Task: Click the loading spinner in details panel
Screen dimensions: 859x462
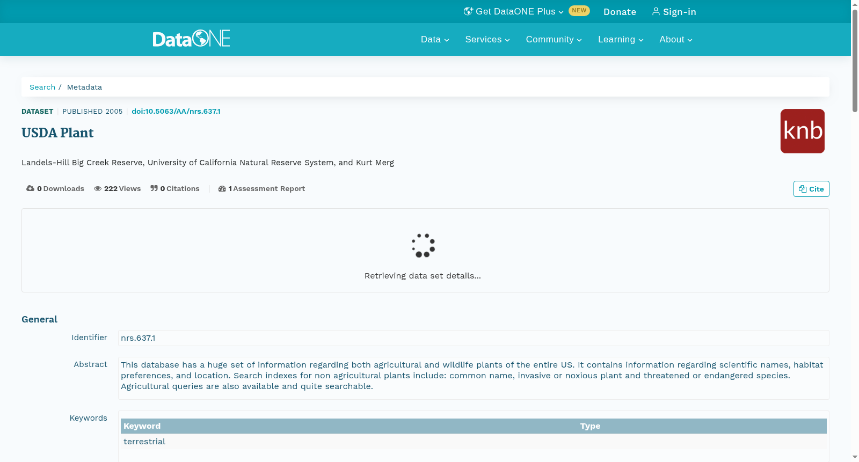Action: tap(423, 246)
